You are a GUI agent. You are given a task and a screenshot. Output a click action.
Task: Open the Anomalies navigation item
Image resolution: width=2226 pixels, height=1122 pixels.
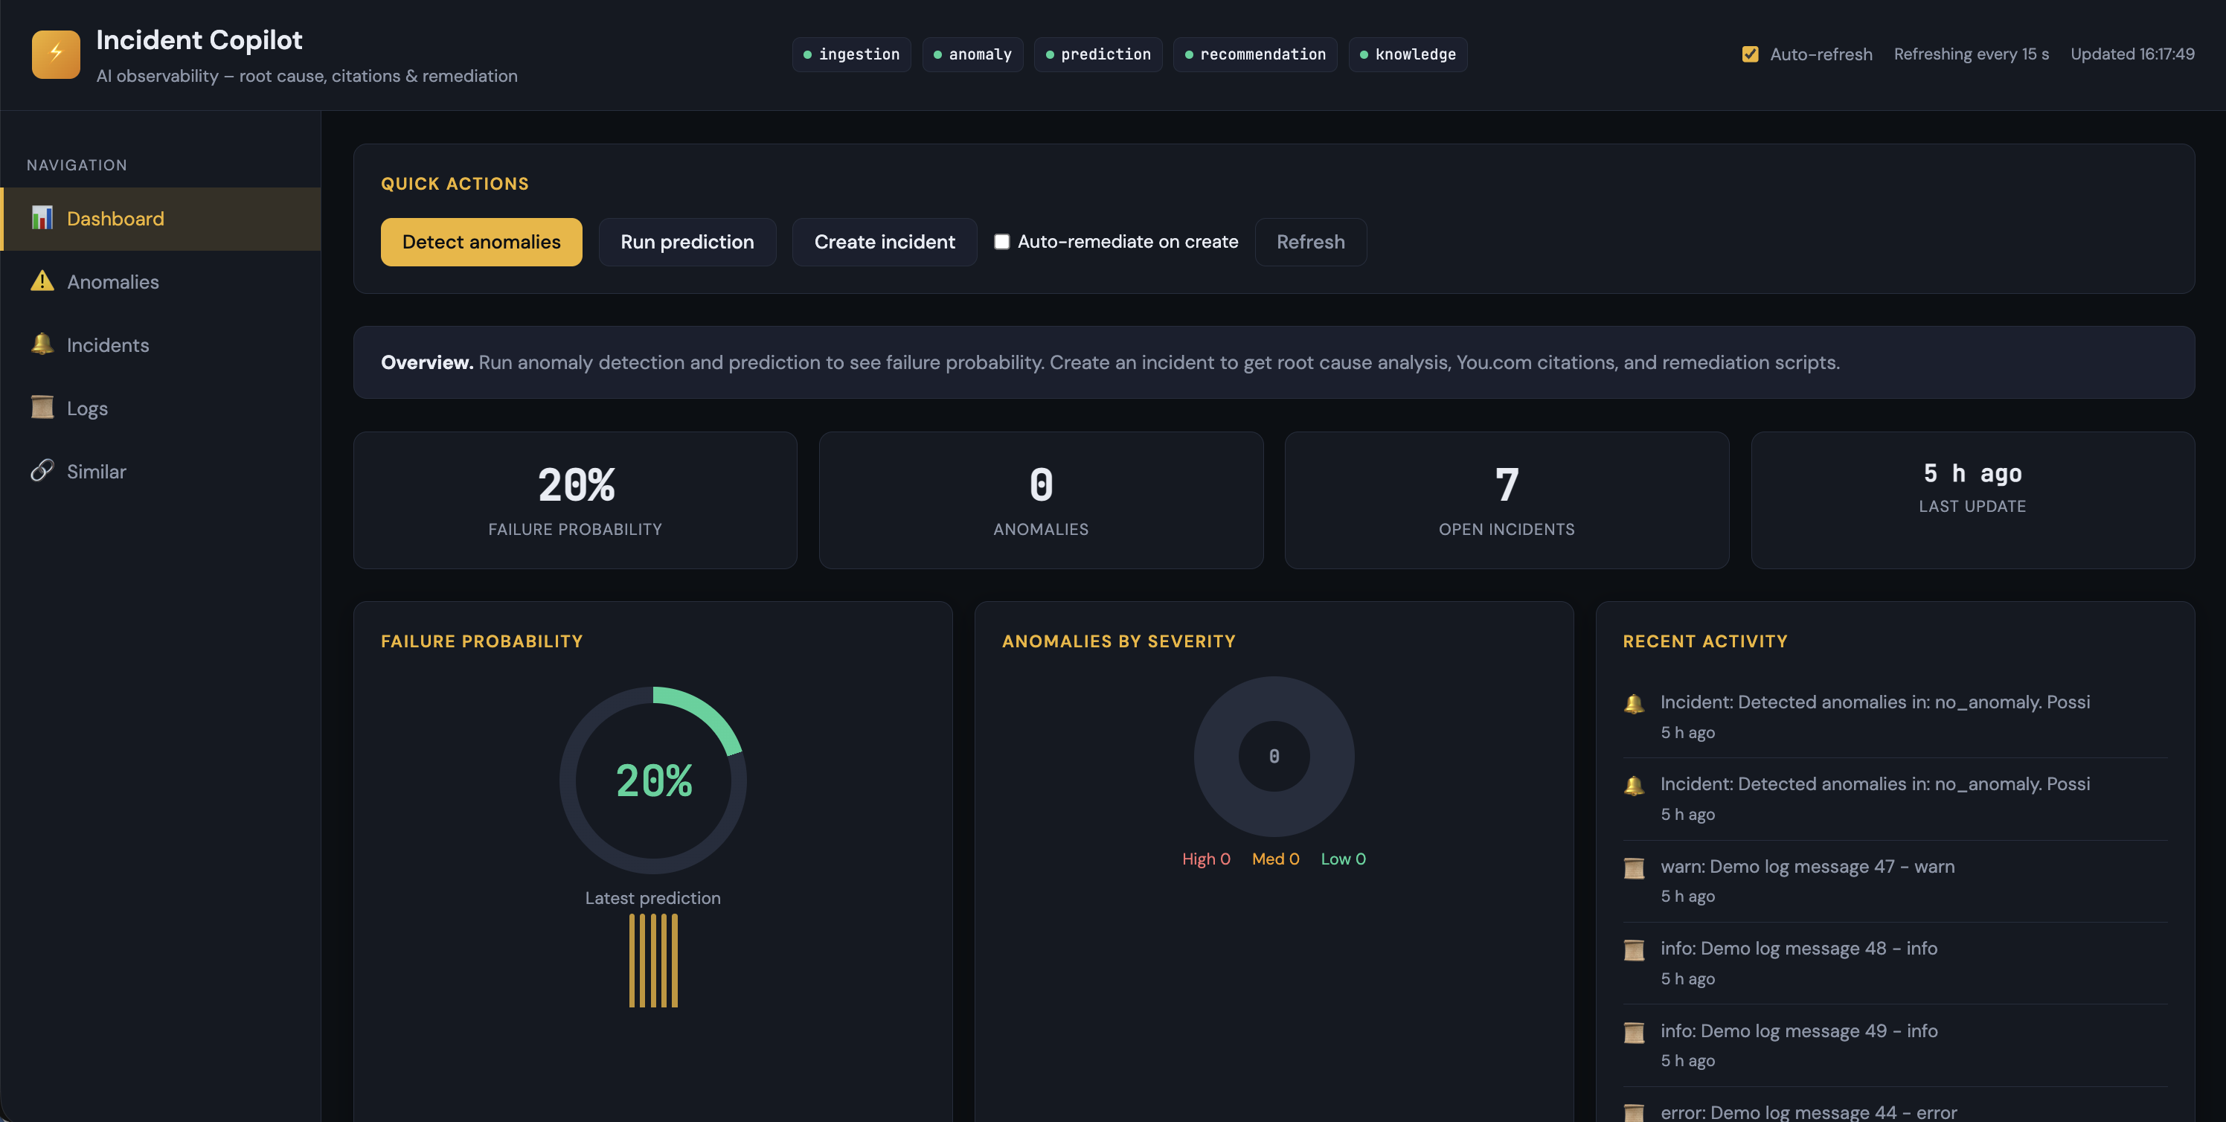coord(113,282)
